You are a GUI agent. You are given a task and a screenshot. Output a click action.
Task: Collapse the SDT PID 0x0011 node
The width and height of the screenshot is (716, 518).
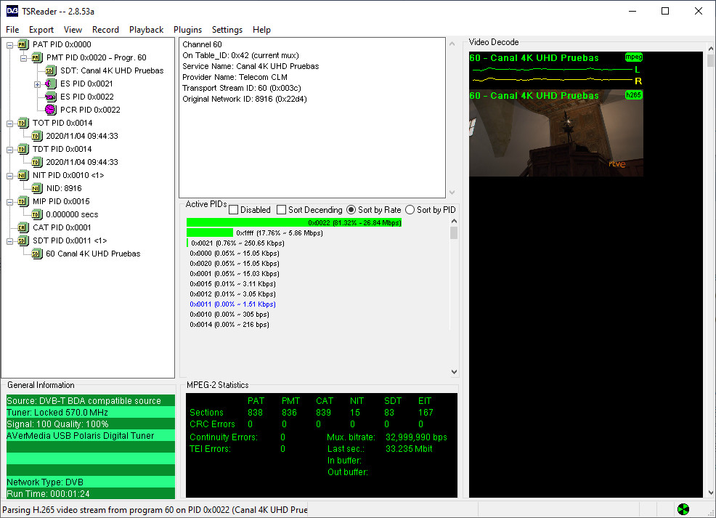(x=9, y=241)
